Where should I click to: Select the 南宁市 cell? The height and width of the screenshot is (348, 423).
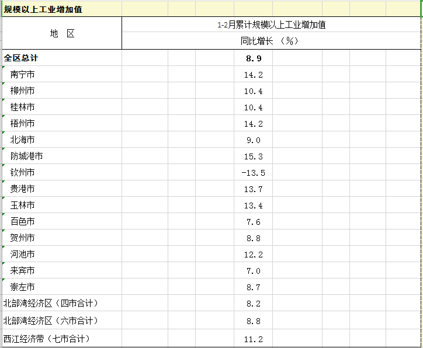pyautogui.click(x=62, y=74)
